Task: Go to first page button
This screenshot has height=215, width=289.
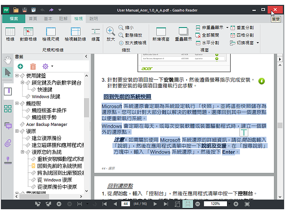Action: (x=104, y=204)
